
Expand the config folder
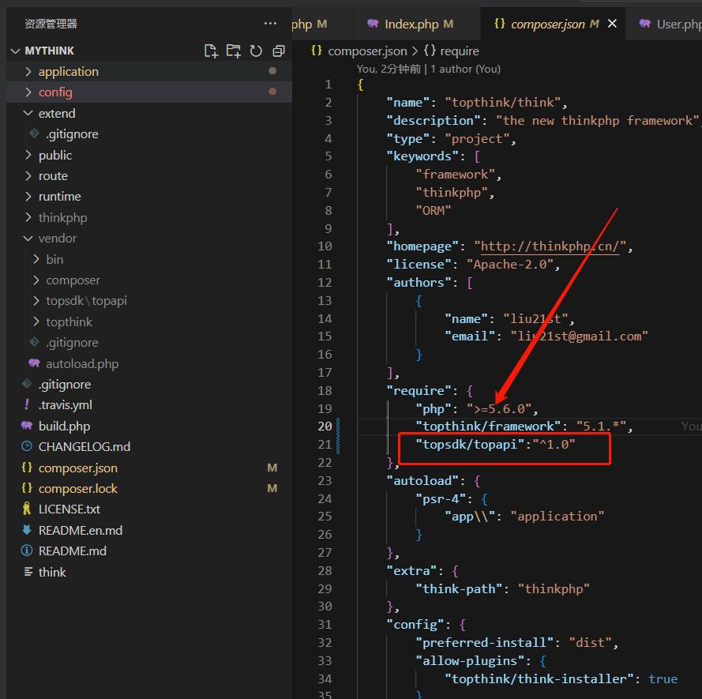click(54, 92)
